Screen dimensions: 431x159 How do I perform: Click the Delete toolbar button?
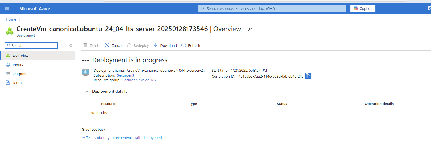(92, 45)
